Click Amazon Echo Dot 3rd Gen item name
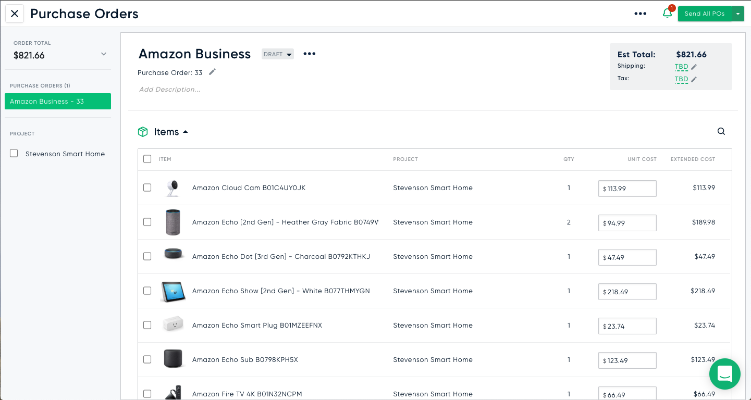The height and width of the screenshot is (400, 751). click(281, 256)
